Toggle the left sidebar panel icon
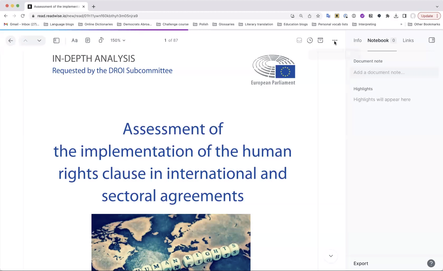Image resolution: width=443 pixels, height=271 pixels. pyautogui.click(x=56, y=40)
